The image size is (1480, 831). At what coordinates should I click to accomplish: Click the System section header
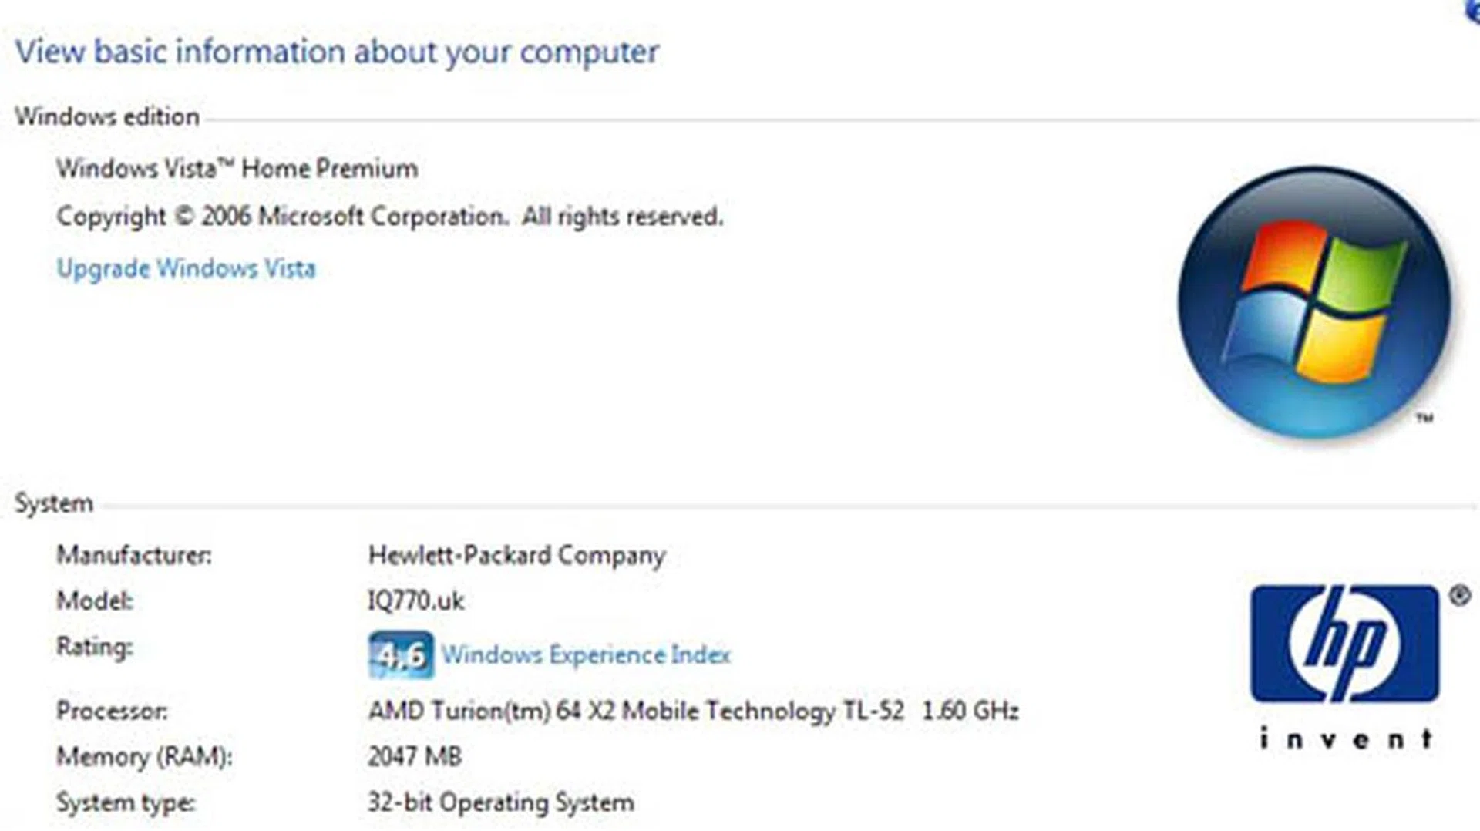[x=54, y=503]
